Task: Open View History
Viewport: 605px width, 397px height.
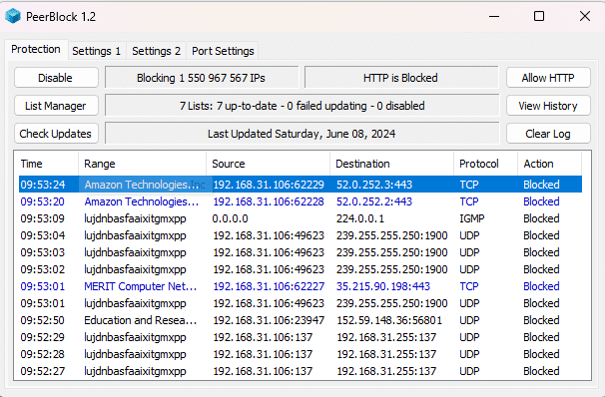Action: (548, 106)
